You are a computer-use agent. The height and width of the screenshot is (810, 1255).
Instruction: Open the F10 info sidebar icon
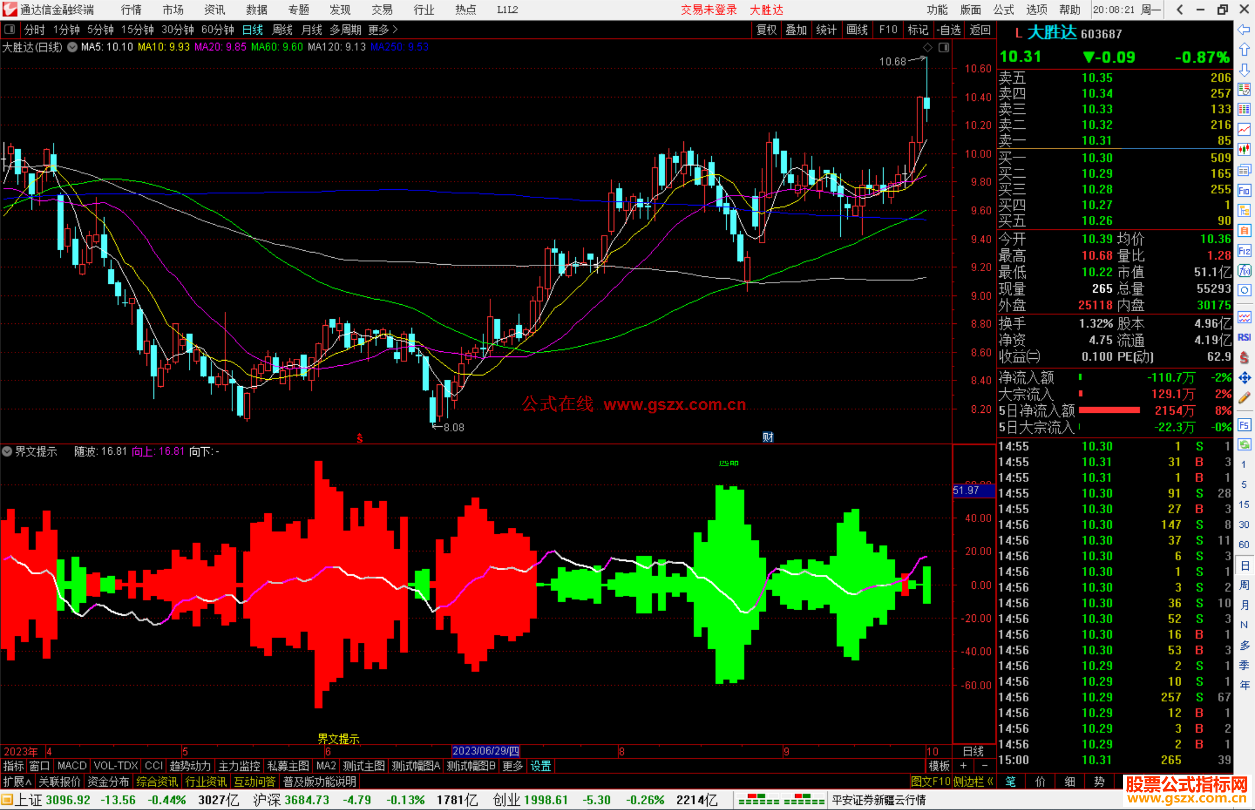(1244, 190)
